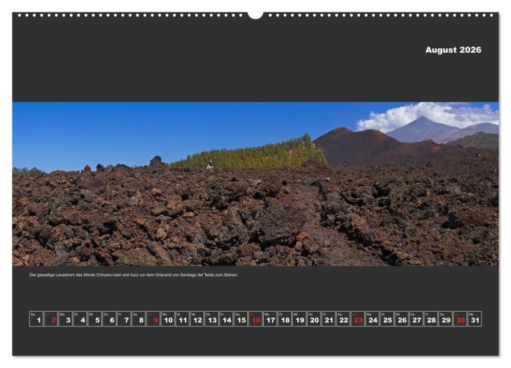Pick day 12 in the calendar row
This screenshot has height=368, width=511.
(197, 319)
